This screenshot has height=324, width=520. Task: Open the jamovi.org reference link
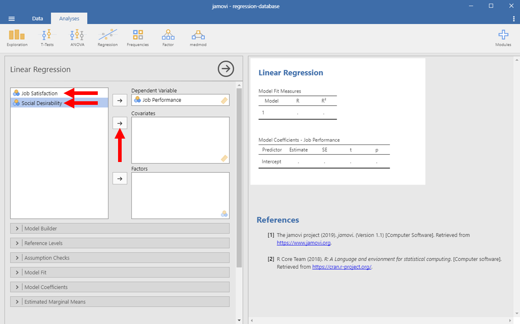(x=303, y=243)
